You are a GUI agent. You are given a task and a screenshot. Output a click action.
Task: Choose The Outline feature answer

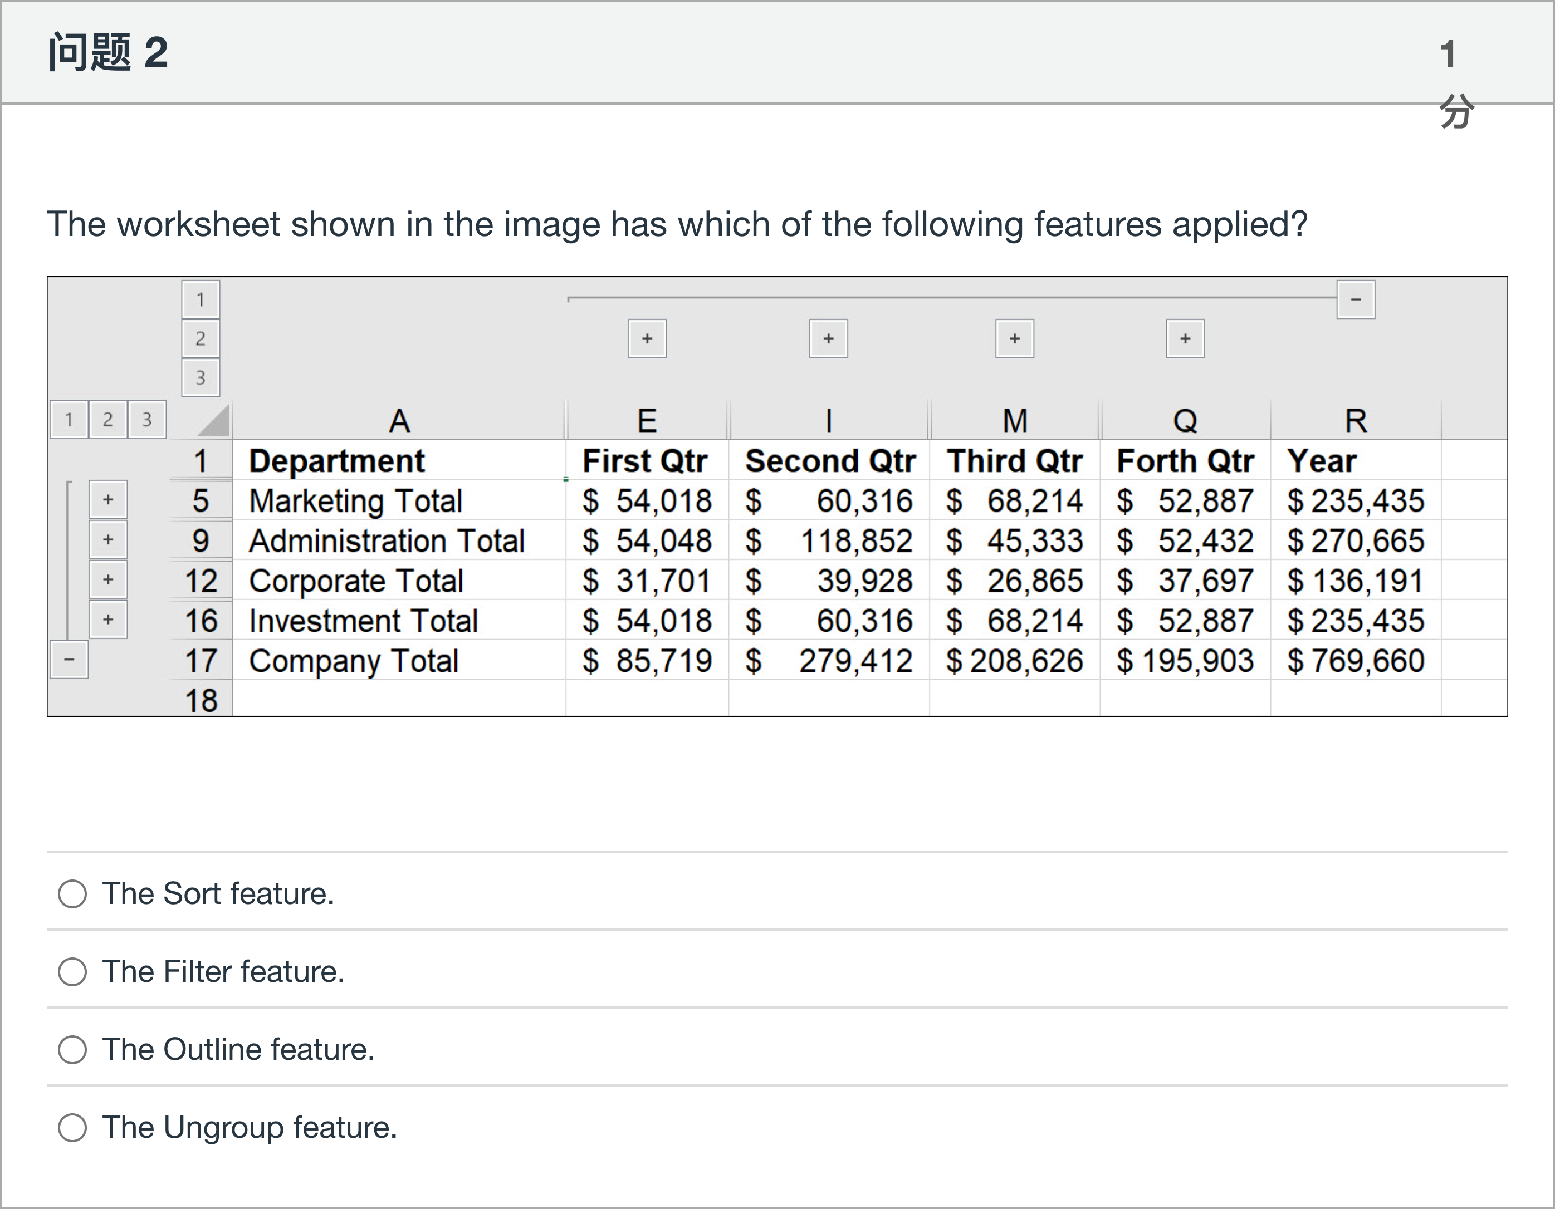click(x=72, y=1050)
